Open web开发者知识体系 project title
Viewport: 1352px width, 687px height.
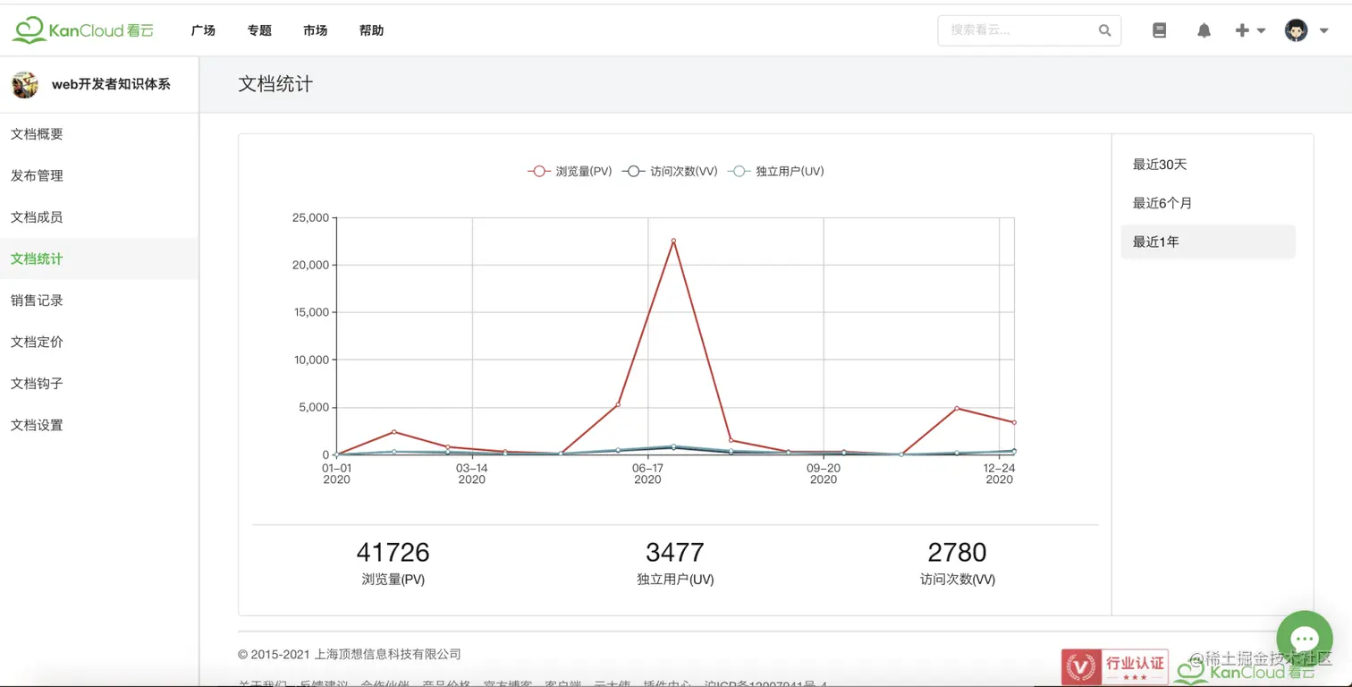tap(111, 84)
